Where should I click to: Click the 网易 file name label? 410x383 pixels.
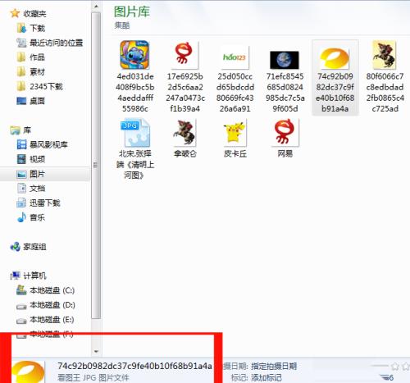coord(285,153)
